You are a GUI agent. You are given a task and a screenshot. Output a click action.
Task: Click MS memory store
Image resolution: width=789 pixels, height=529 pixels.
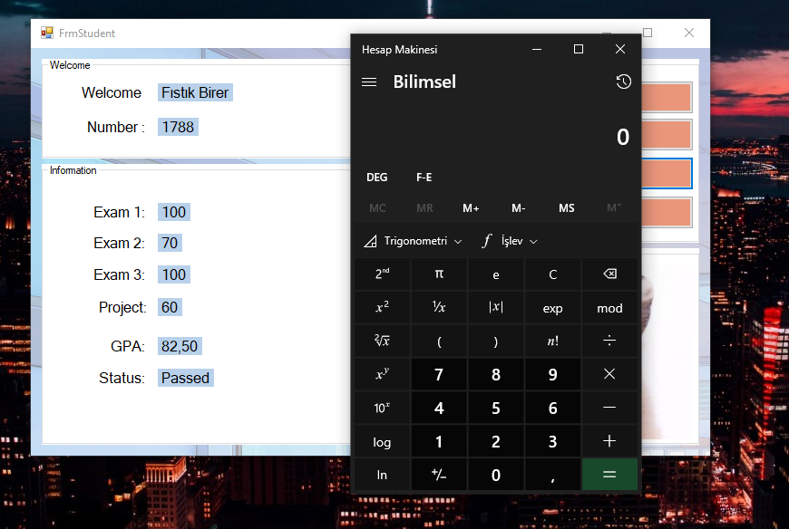[x=566, y=208]
